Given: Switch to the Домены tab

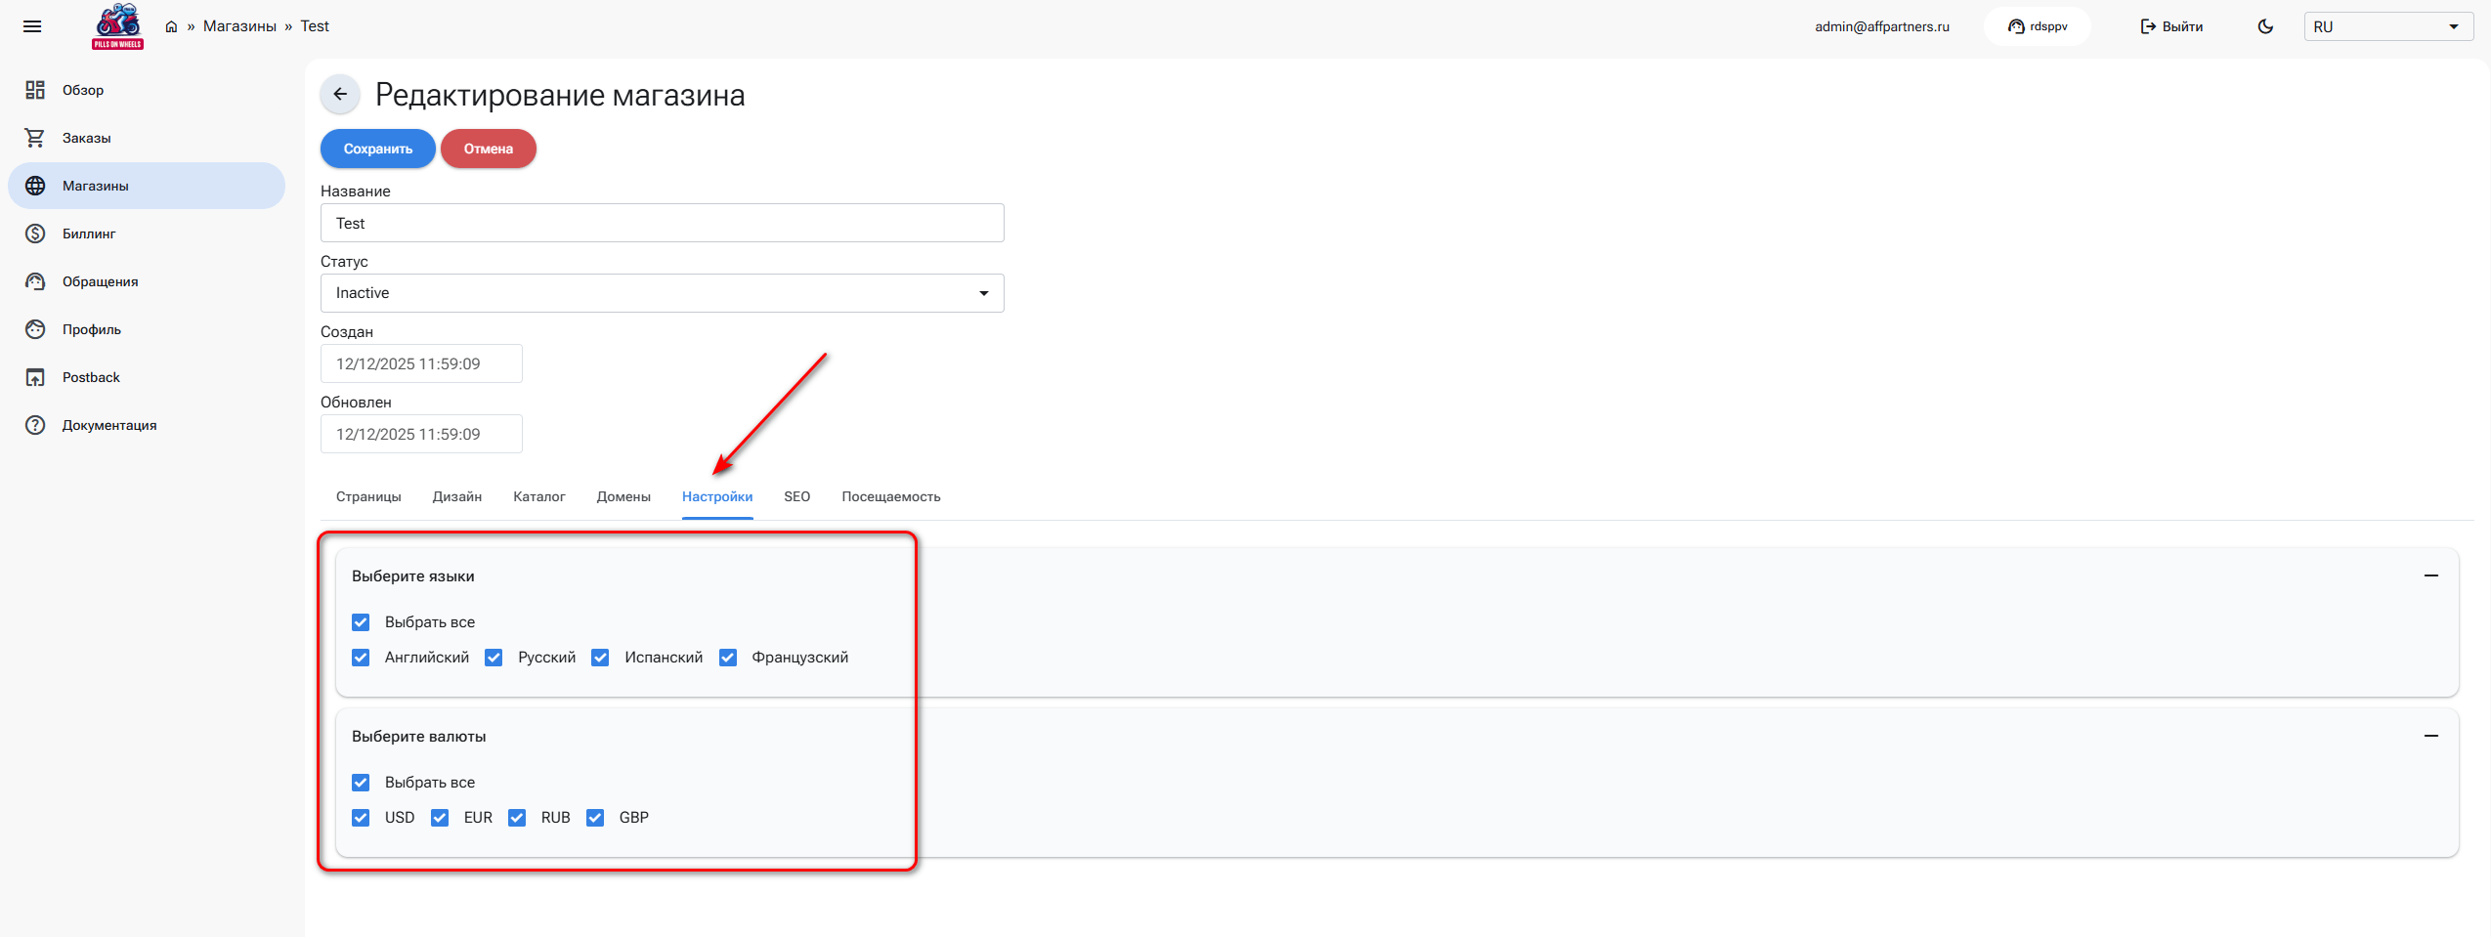Looking at the screenshot, I should [623, 496].
